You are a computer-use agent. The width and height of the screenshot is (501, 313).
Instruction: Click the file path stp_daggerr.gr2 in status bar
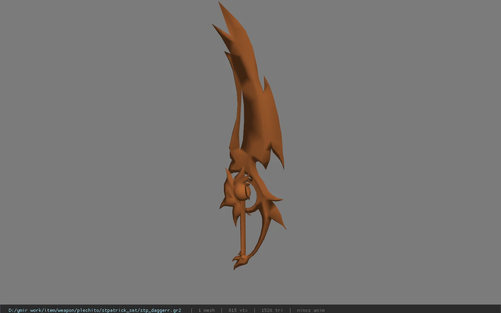[95, 310]
